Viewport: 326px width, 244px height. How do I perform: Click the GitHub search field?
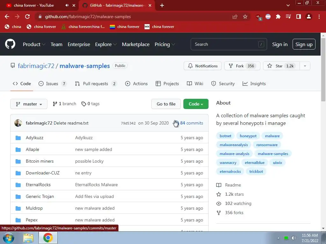click(229, 44)
